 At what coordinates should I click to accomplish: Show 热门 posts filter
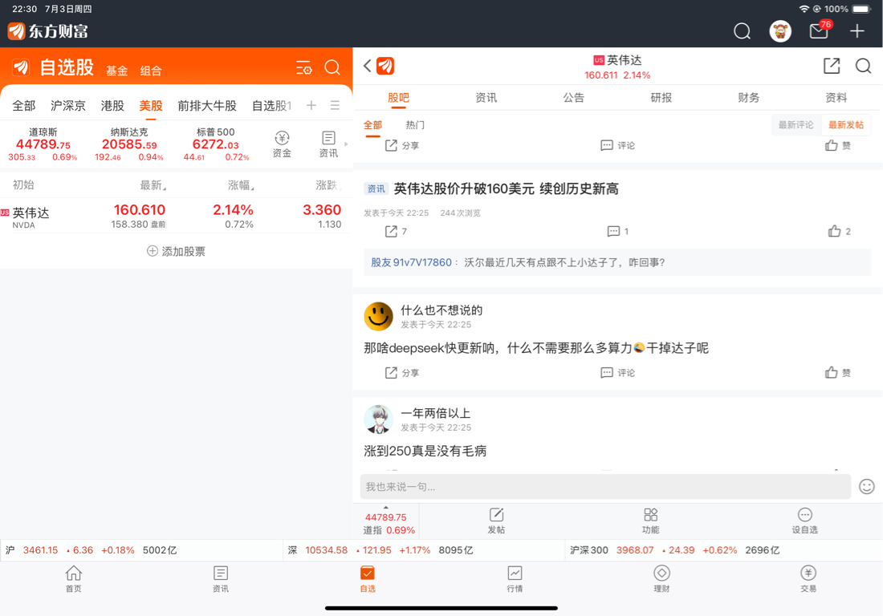(415, 125)
